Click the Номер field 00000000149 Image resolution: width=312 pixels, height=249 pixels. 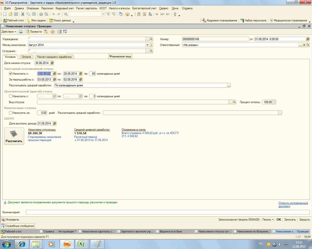coord(216,39)
